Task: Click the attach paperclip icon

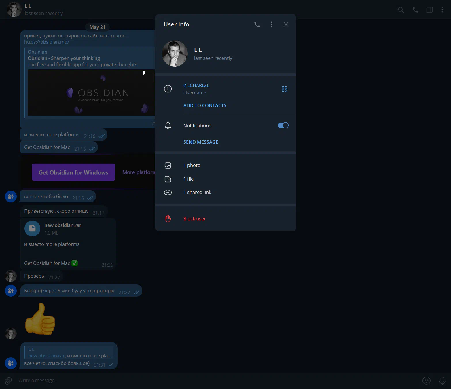Action: point(8,381)
